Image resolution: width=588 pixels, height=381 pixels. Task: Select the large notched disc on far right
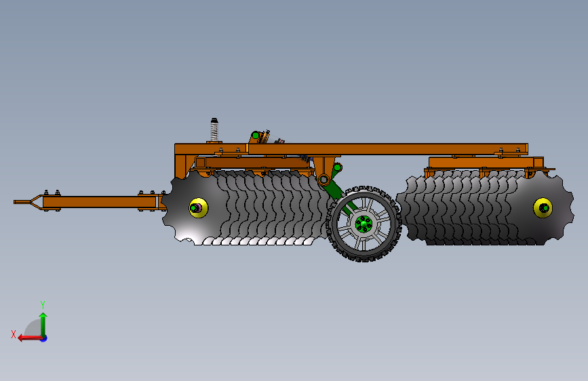pyautogui.click(x=544, y=208)
